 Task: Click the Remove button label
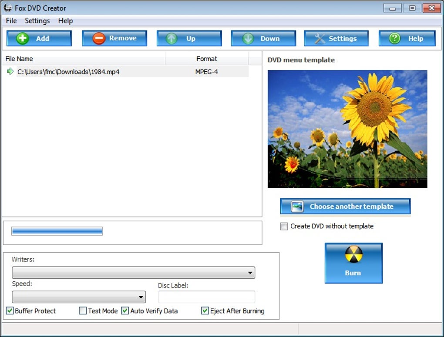123,38
